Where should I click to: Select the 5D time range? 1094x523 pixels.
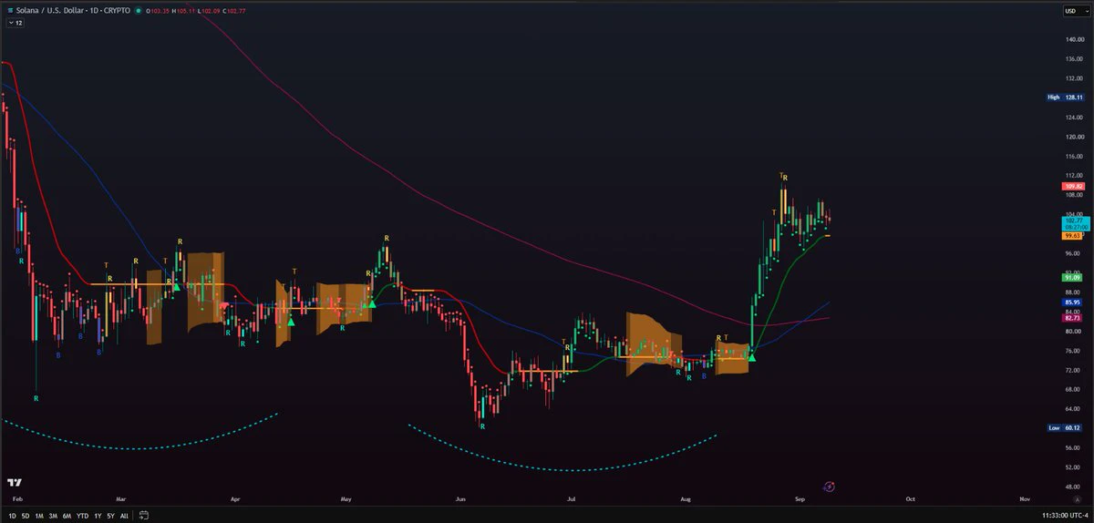click(x=26, y=516)
